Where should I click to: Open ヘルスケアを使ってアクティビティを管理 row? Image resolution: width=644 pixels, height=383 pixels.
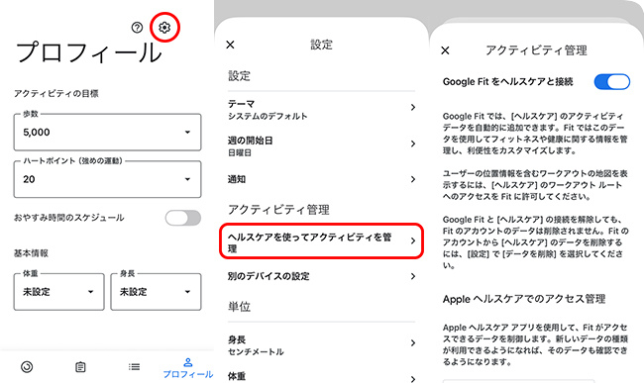(322, 241)
